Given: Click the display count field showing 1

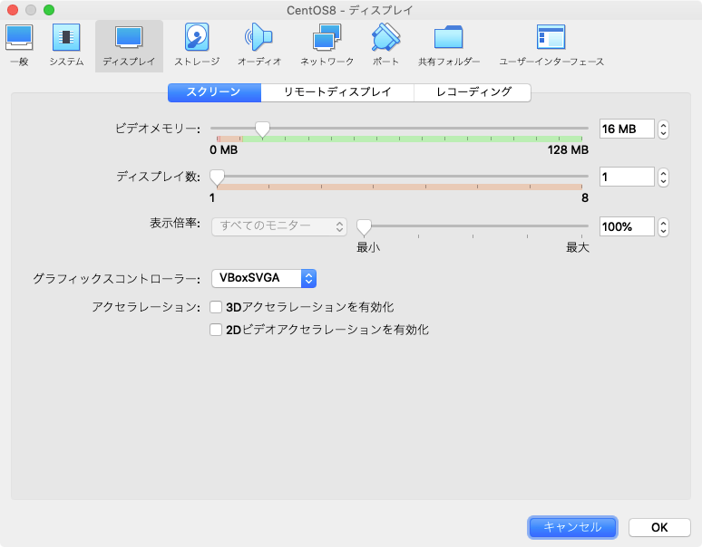Looking at the screenshot, I should point(627,177).
